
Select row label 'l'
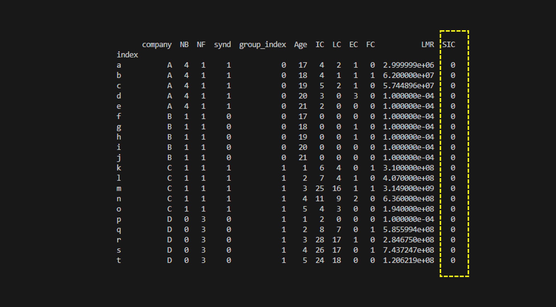pyautogui.click(x=119, y=178)
